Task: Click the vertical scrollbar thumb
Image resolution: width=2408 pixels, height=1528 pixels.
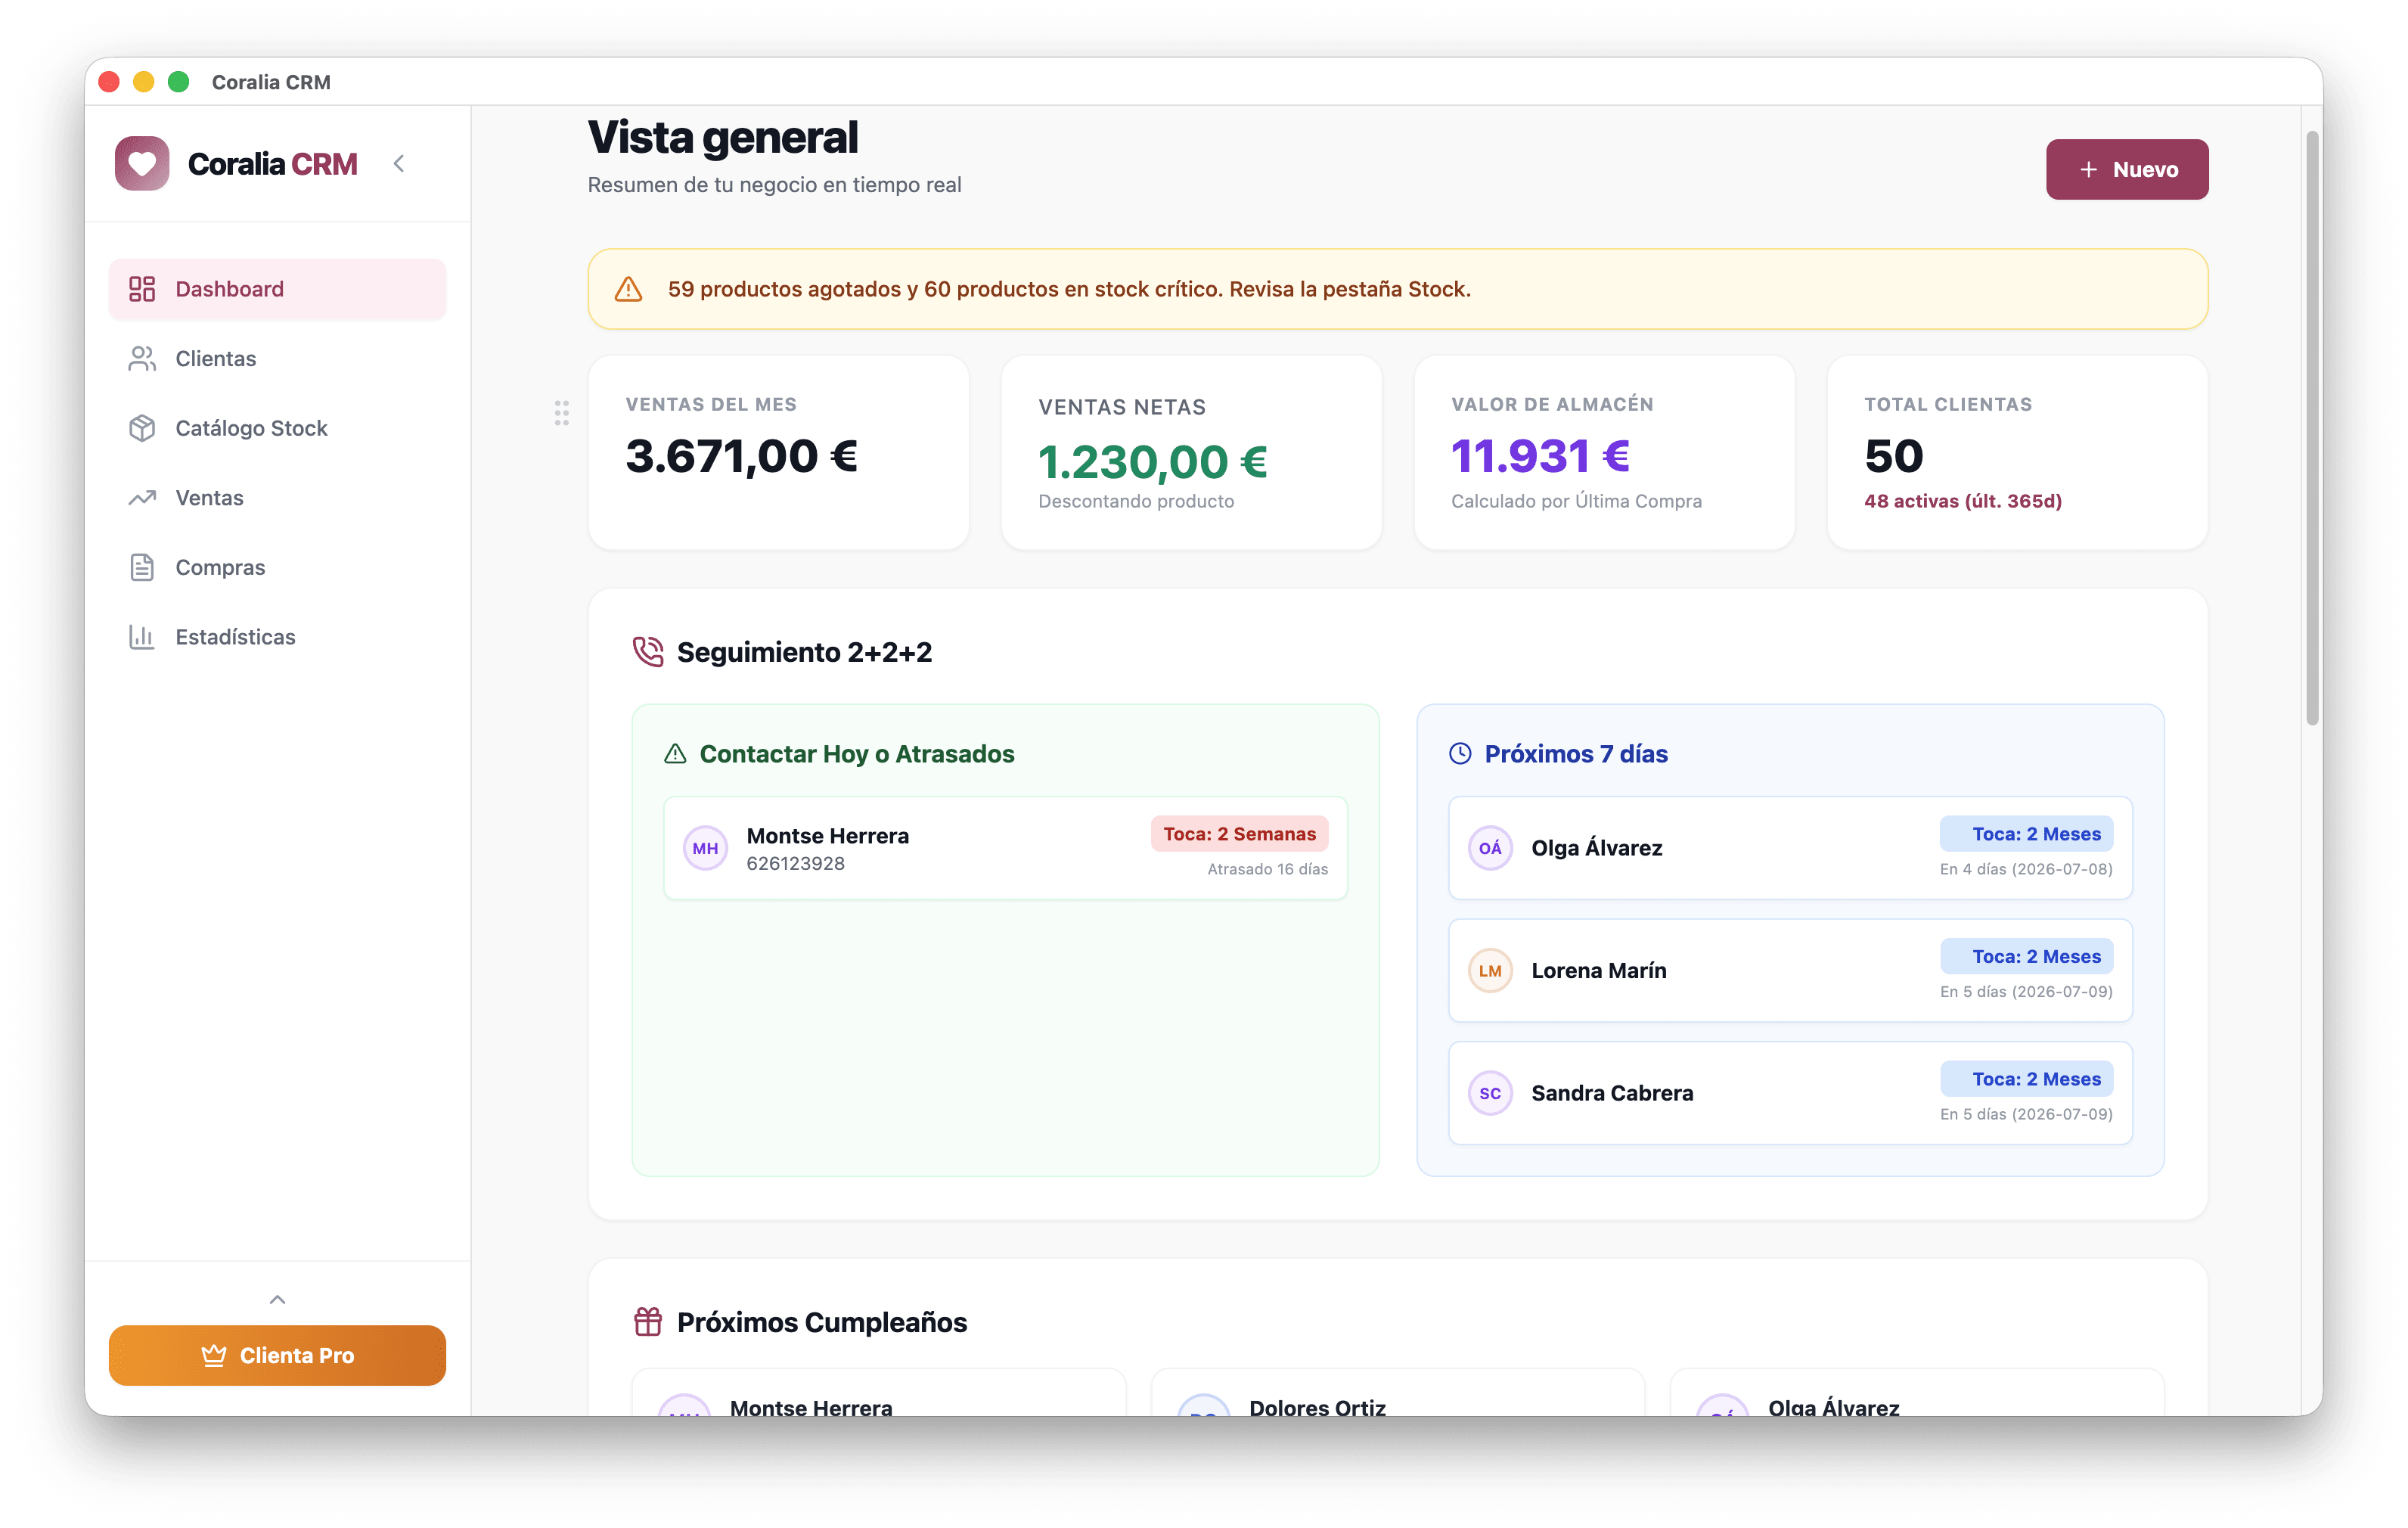Action: tap(2312, 428)
